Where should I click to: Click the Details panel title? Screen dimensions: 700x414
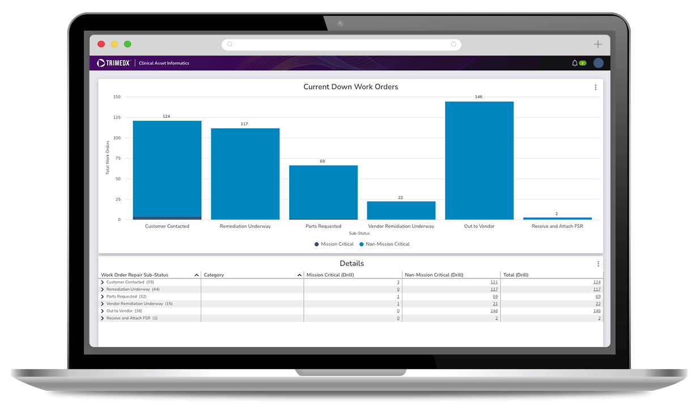pyautogui.click(x=351, y=264)
